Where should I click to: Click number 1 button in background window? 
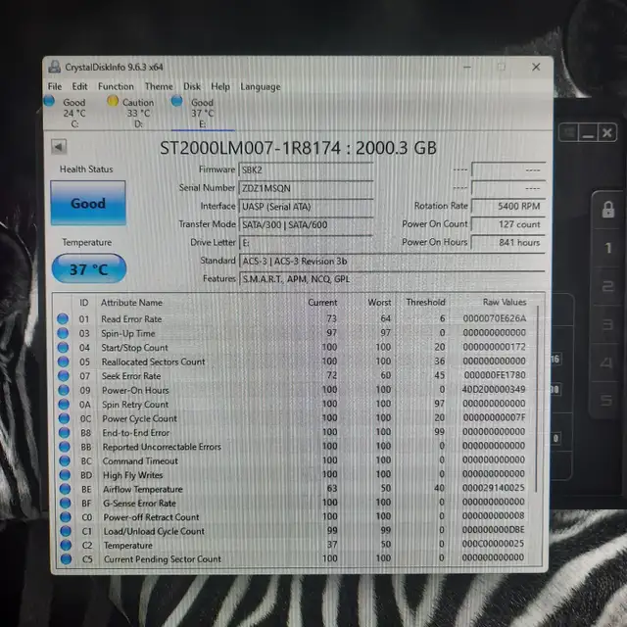coord(607,248)
